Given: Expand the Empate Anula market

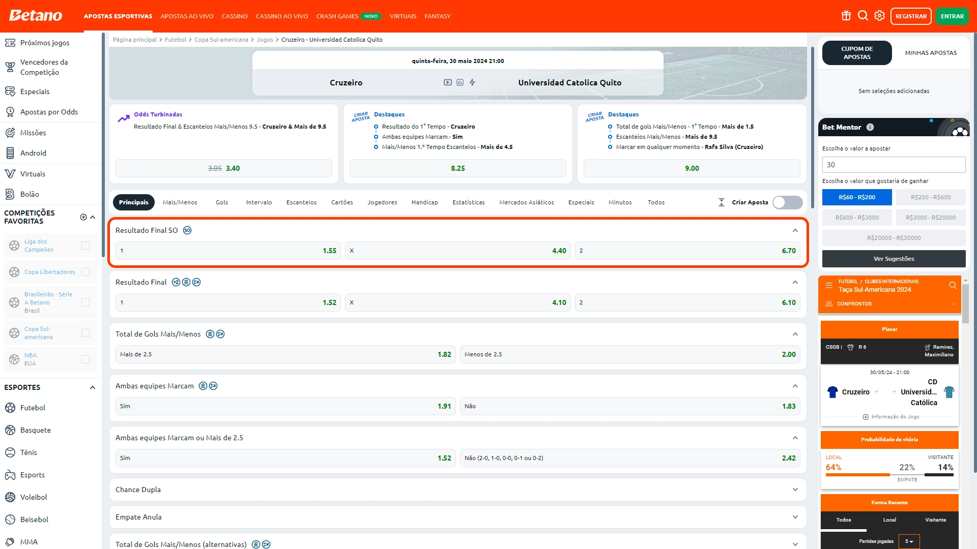Looking at the screenshot, I should (795, 517).
